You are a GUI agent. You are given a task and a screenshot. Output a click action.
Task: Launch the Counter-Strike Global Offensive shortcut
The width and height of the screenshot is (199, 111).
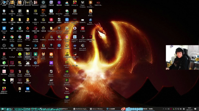12,4
